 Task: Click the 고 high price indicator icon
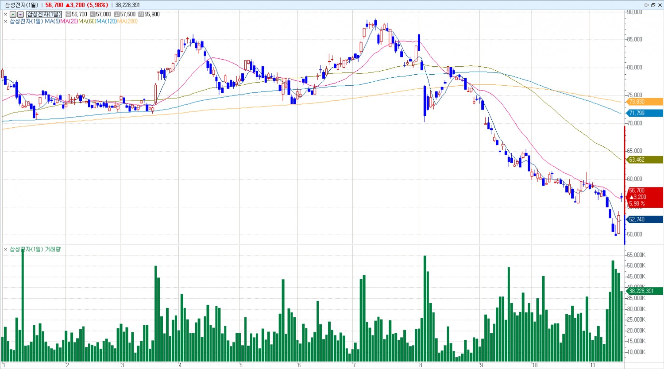pos(117,15)
